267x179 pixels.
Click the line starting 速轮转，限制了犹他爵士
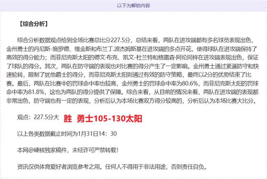129,75
